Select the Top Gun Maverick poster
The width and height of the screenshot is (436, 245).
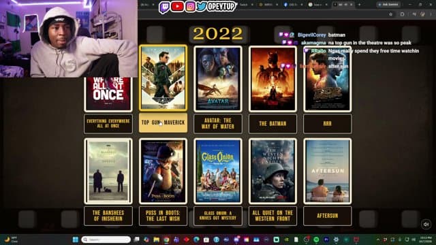163,78
